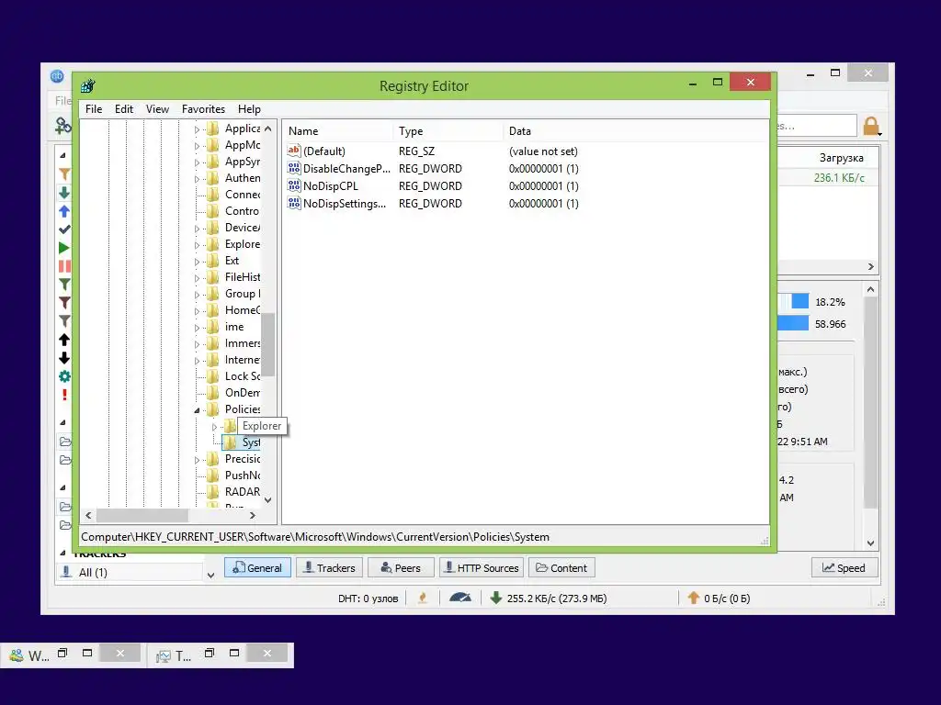Click the Data column header in Registry Editor
The image size is (941, 705).
[x=635, y=130]
